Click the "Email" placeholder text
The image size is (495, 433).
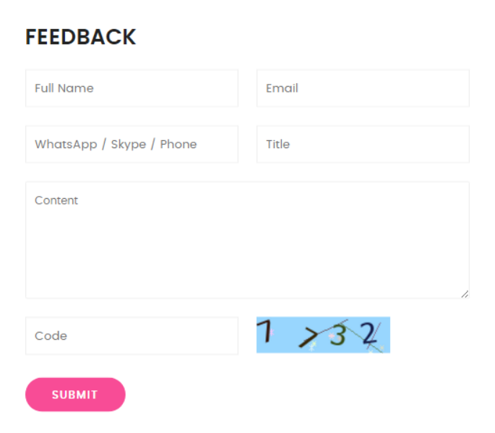[x=282, y=88]
